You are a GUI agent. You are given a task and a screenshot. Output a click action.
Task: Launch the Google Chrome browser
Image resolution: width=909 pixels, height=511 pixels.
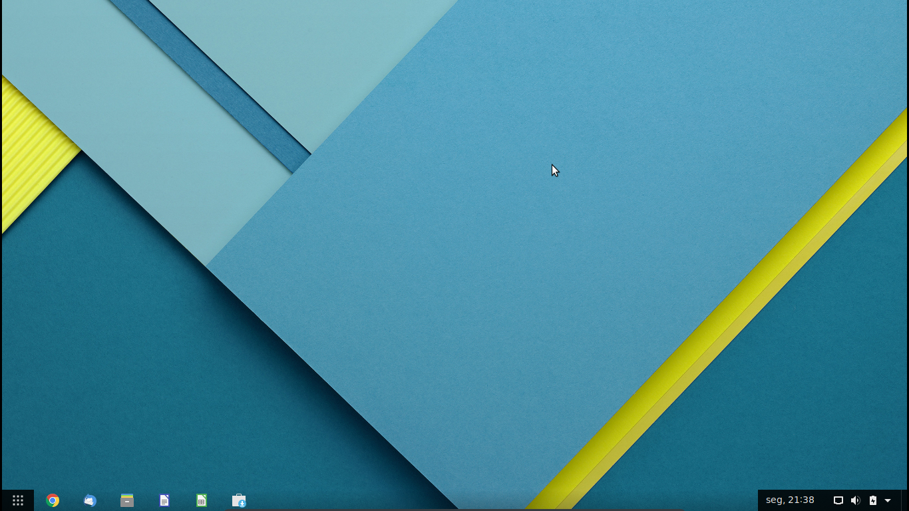click(x=53, y=500)
